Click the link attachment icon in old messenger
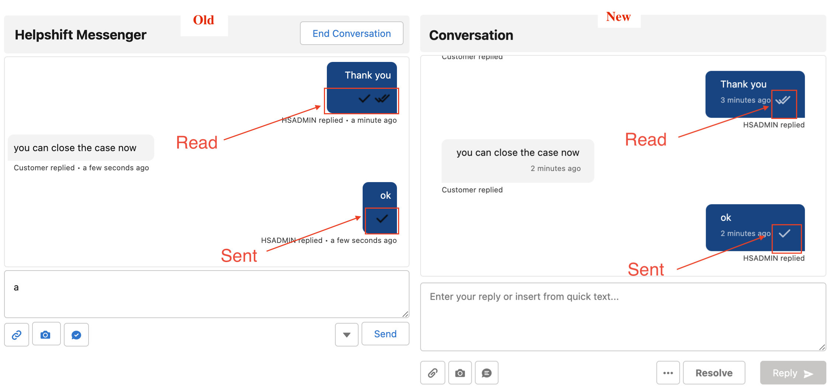Viewport: 833px width, 390px height. (17, 335)
